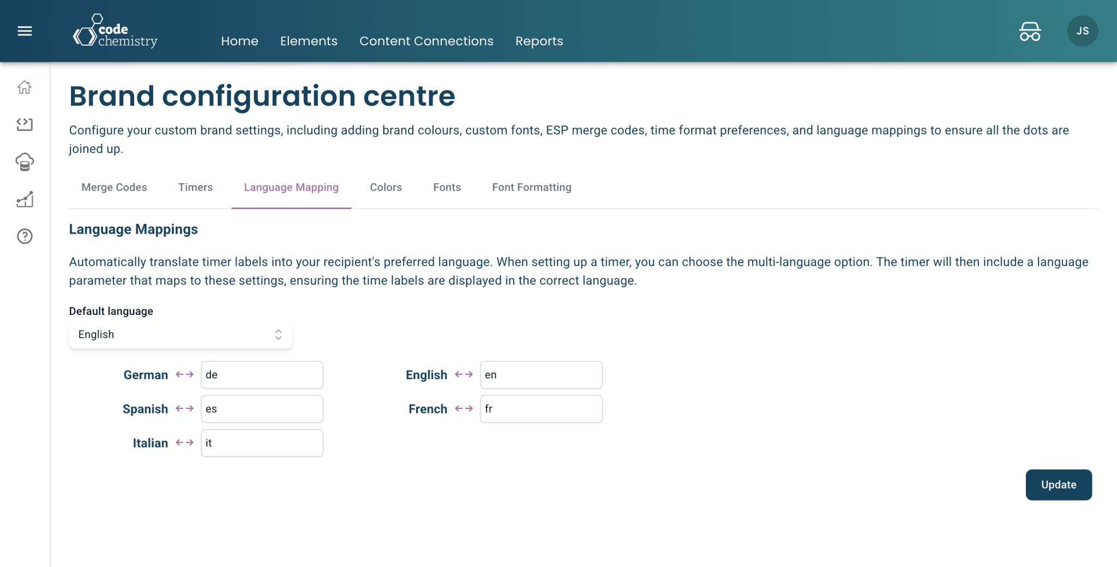
Task: Switch to the Merge Codes tab
Action: click(114, 187)
